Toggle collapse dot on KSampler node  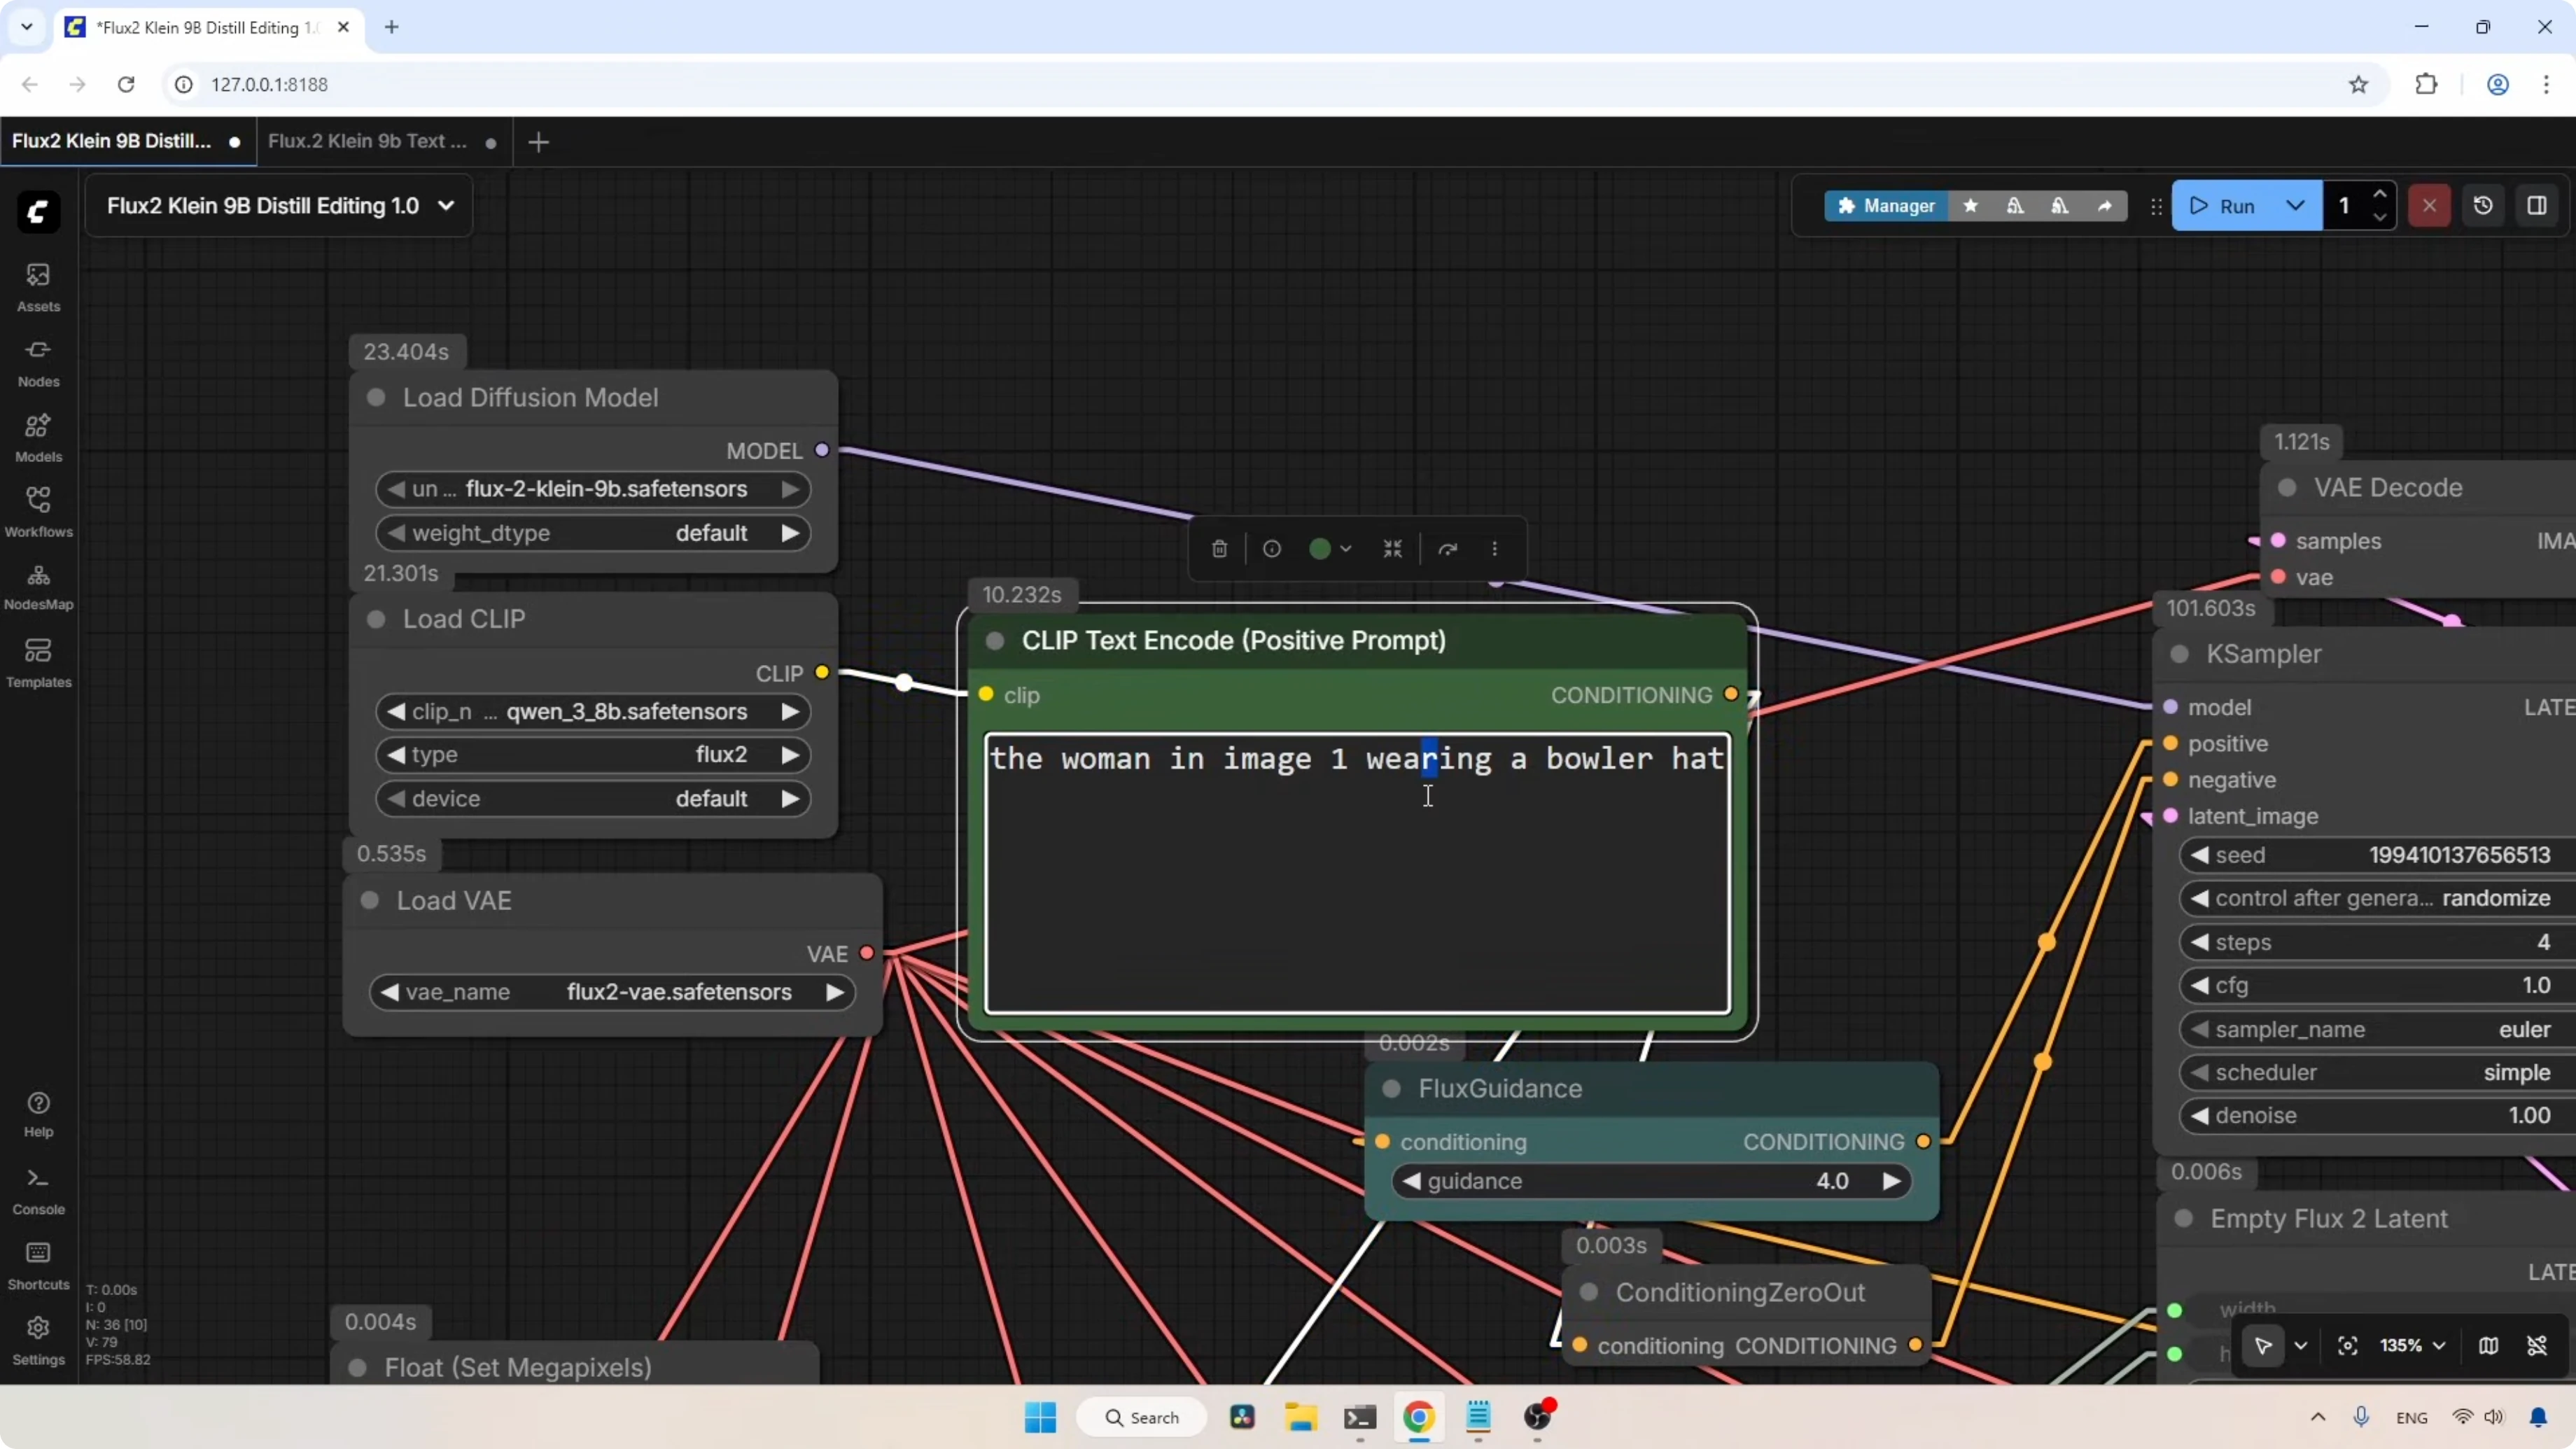click(x=2180, y=654)
